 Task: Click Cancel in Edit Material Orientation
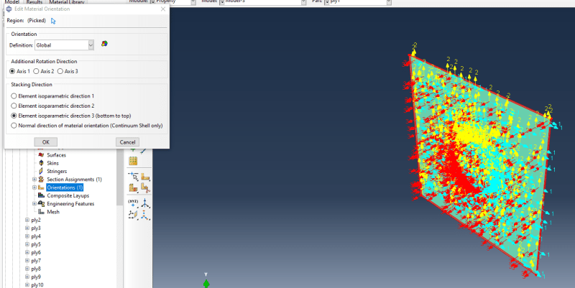pos(128,142)
